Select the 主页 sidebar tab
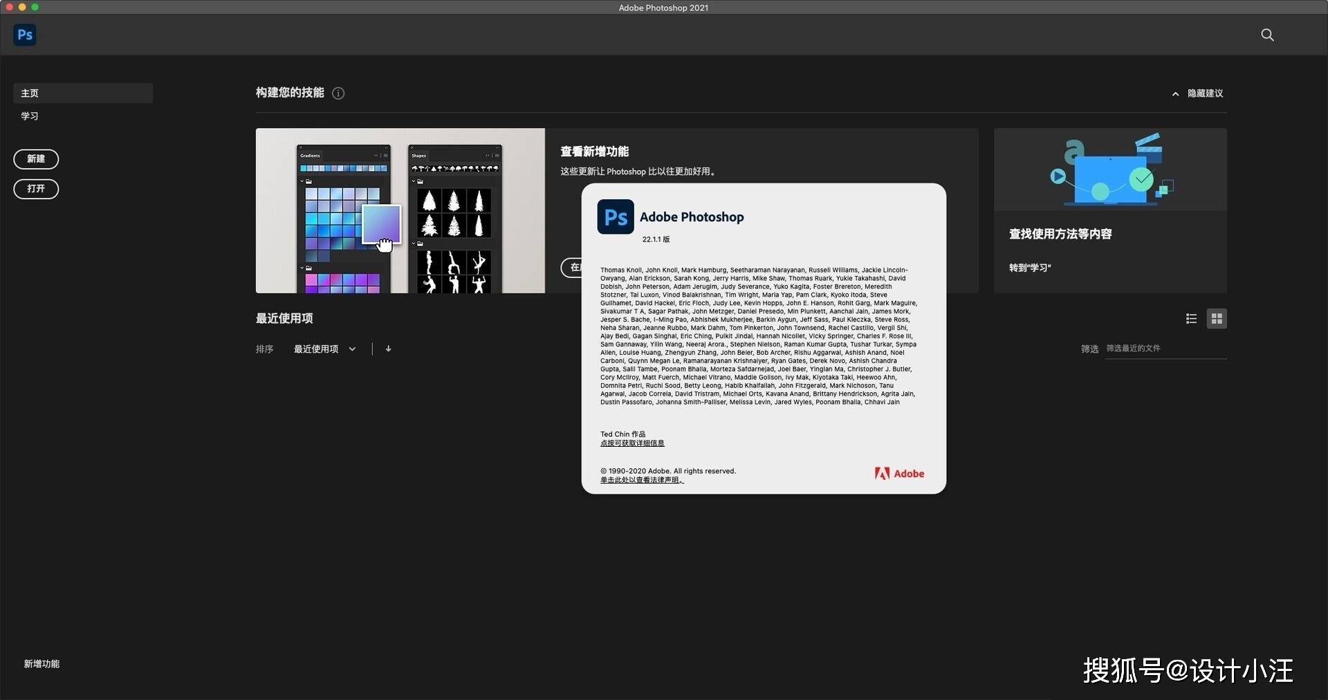 (83, 93)
